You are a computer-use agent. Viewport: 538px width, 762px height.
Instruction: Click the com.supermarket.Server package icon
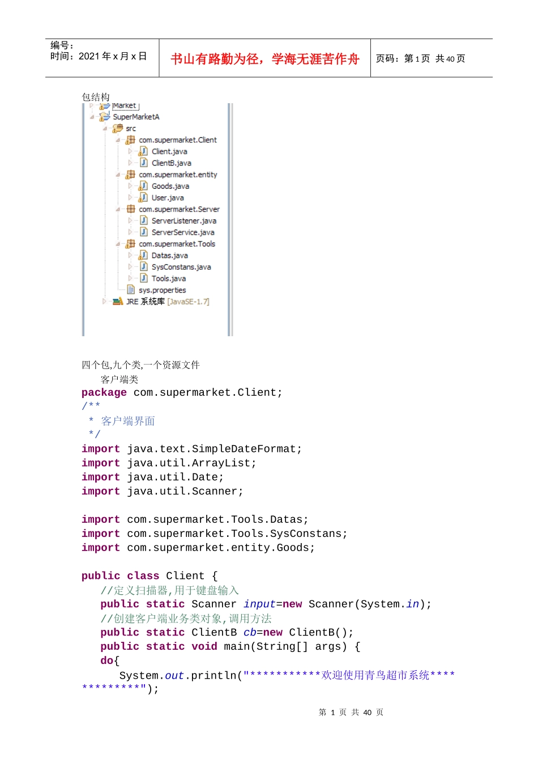point(131,209)
